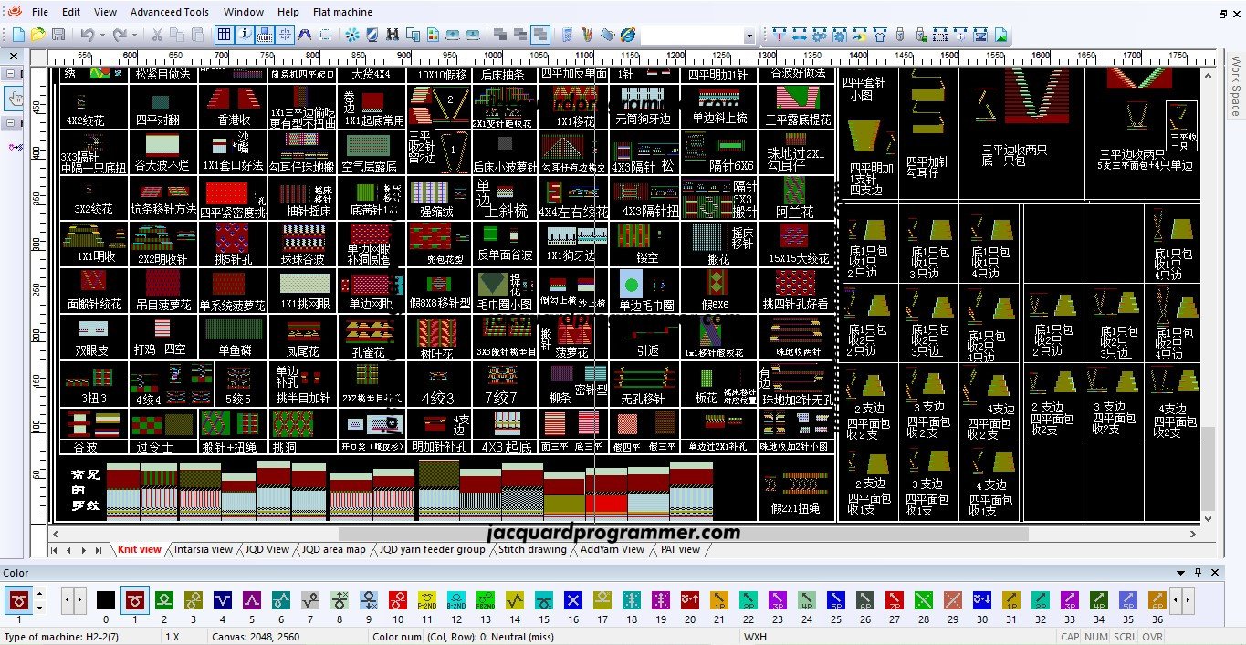
Task: Select black color swatch number 0
Action: [x=106, y=599]
